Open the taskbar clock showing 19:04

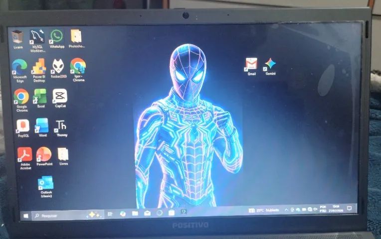[336, 209]
